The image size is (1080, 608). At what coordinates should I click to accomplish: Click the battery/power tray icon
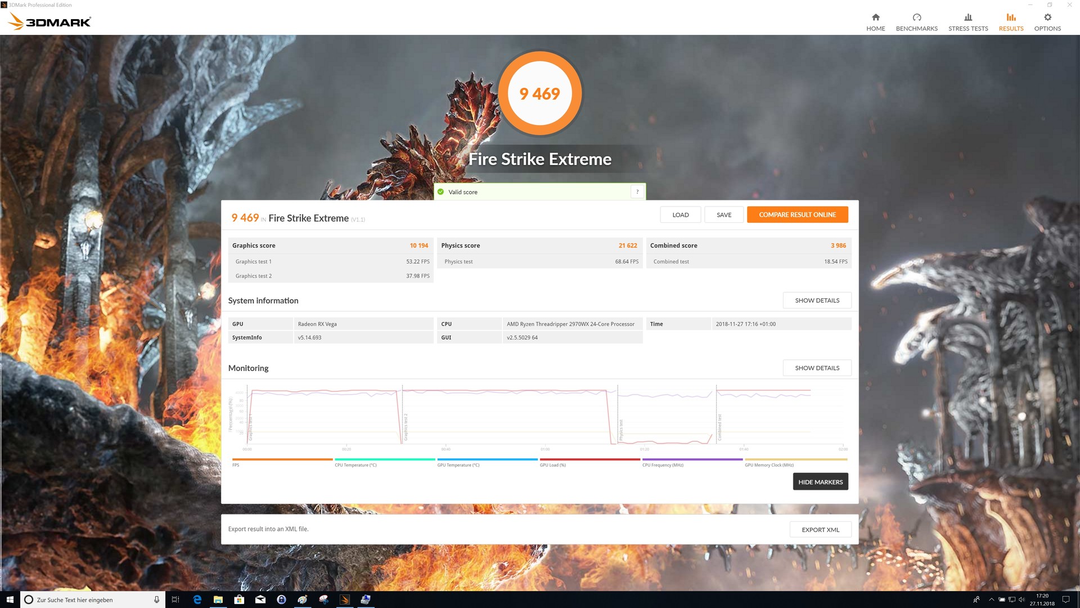pos(1001,600)
